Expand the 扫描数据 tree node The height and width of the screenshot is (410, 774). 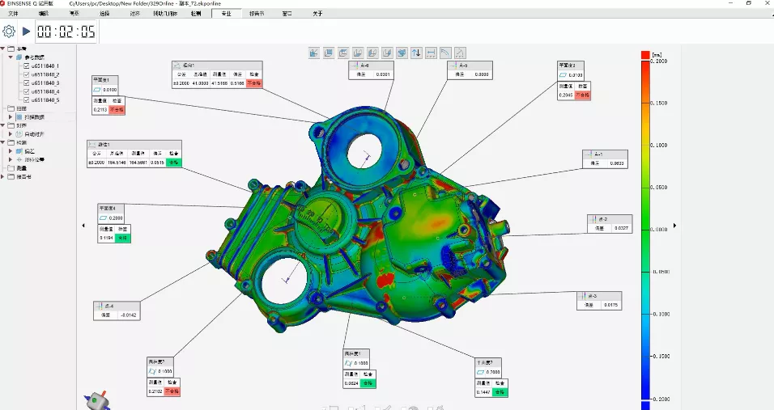(11, 116)
